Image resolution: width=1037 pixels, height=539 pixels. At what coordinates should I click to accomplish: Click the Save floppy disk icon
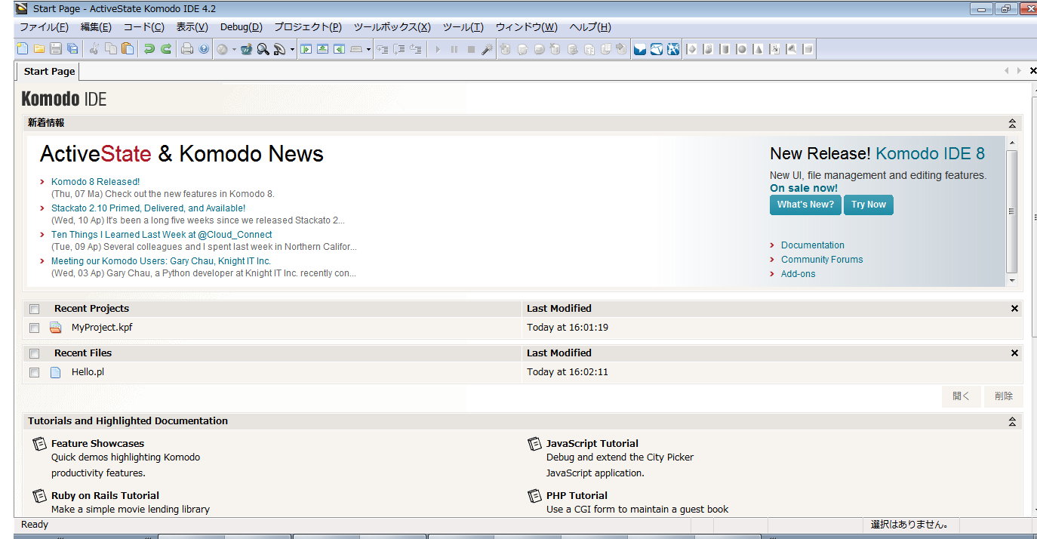click(x=56, y=49)
